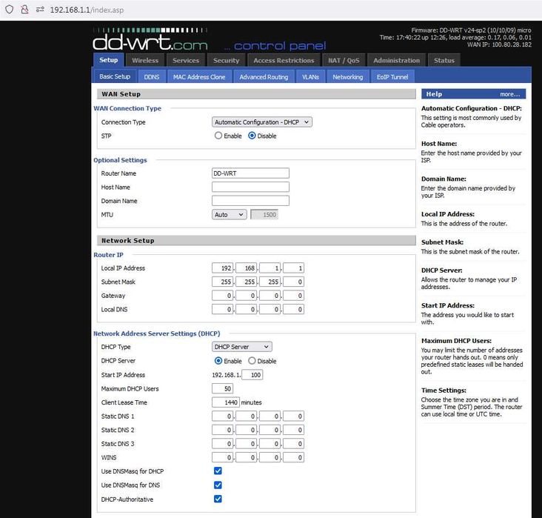
Task: Click Static DNS 3 last octet field
Action: [x=293, y=444]
